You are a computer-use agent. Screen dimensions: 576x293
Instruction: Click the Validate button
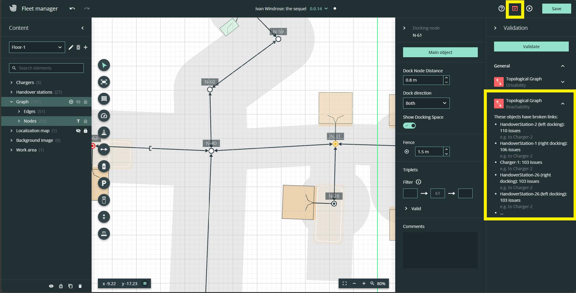[x=531, y=47]
